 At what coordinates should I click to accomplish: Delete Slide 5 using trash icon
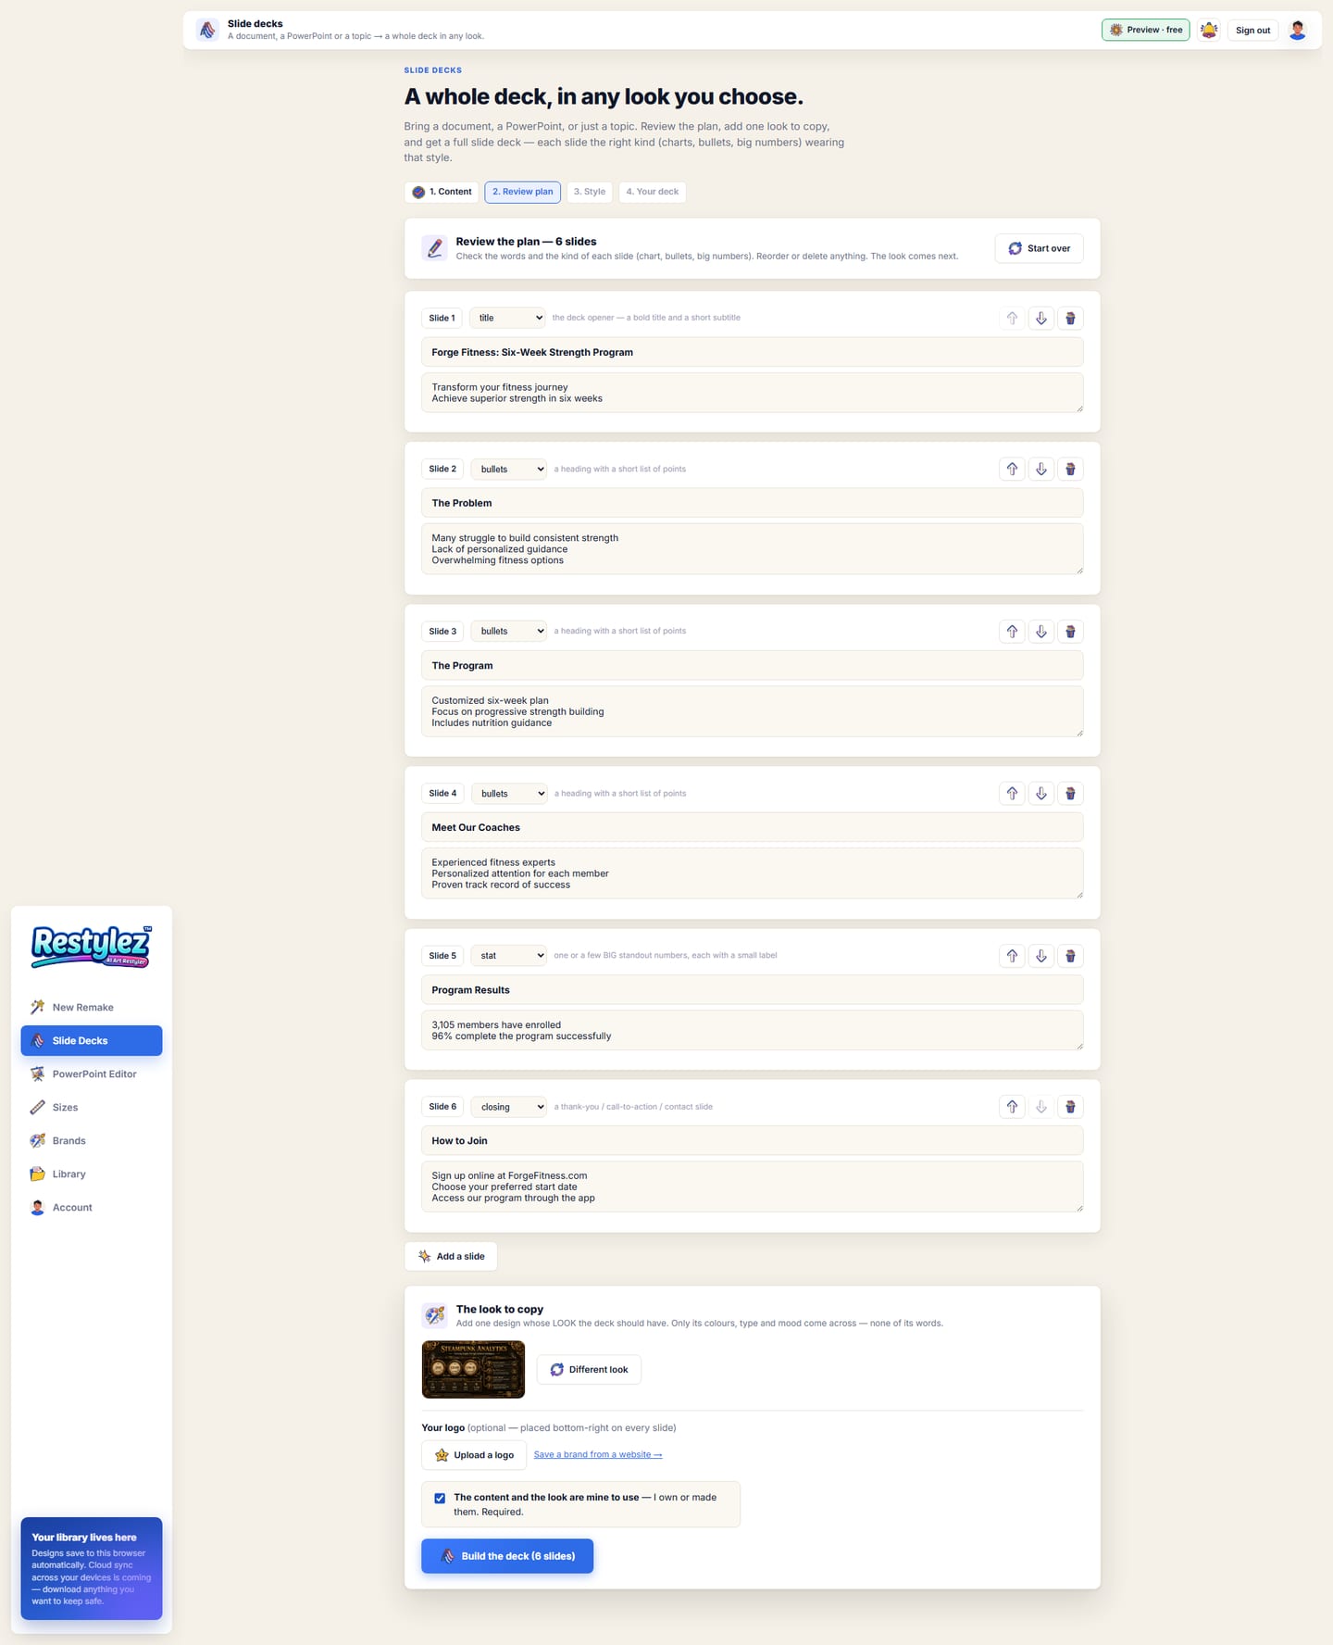[1070, 956]
